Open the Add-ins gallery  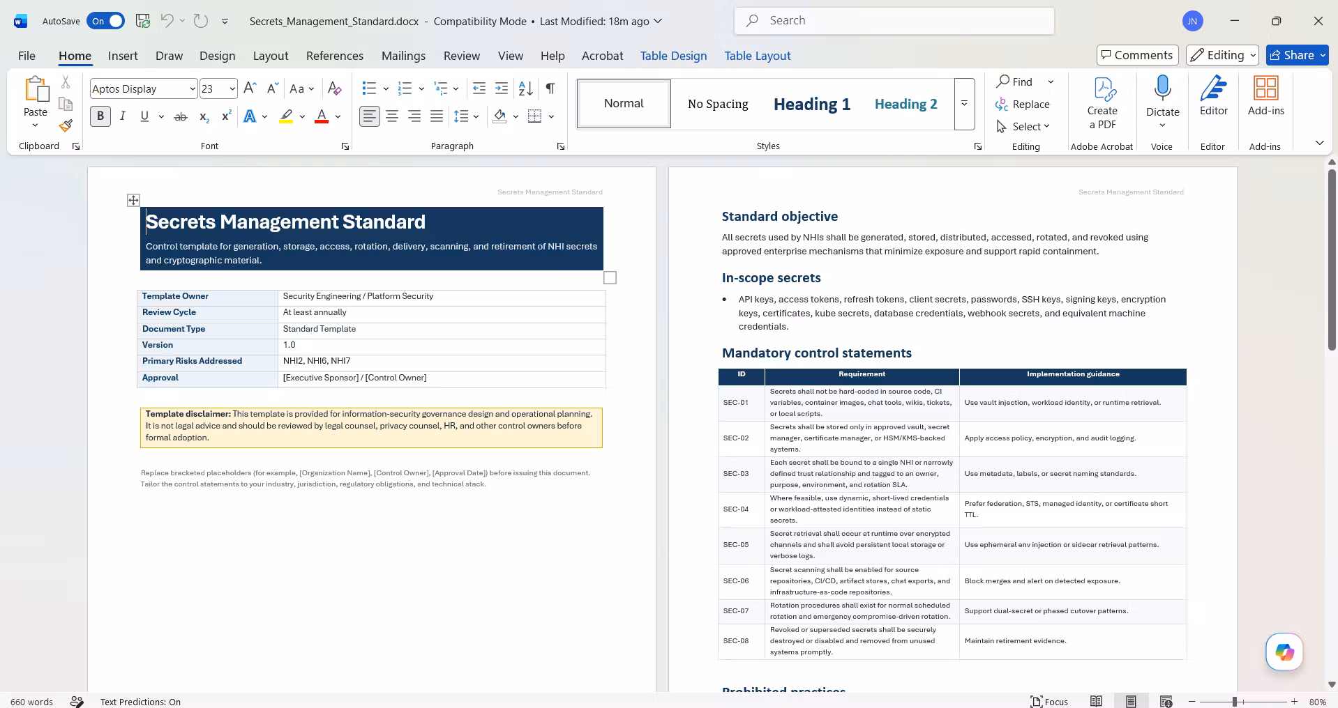[1265, 96]
